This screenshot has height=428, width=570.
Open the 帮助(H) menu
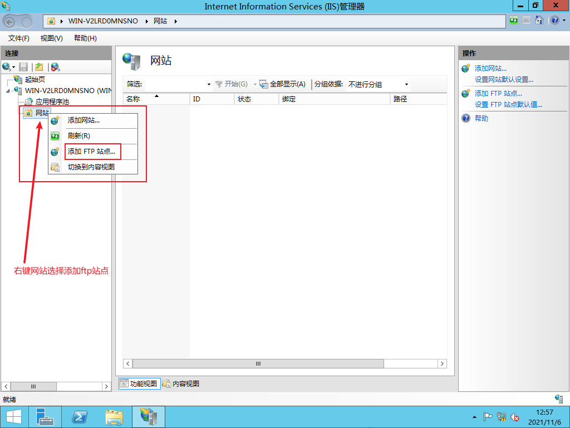[x=85, y=38]
